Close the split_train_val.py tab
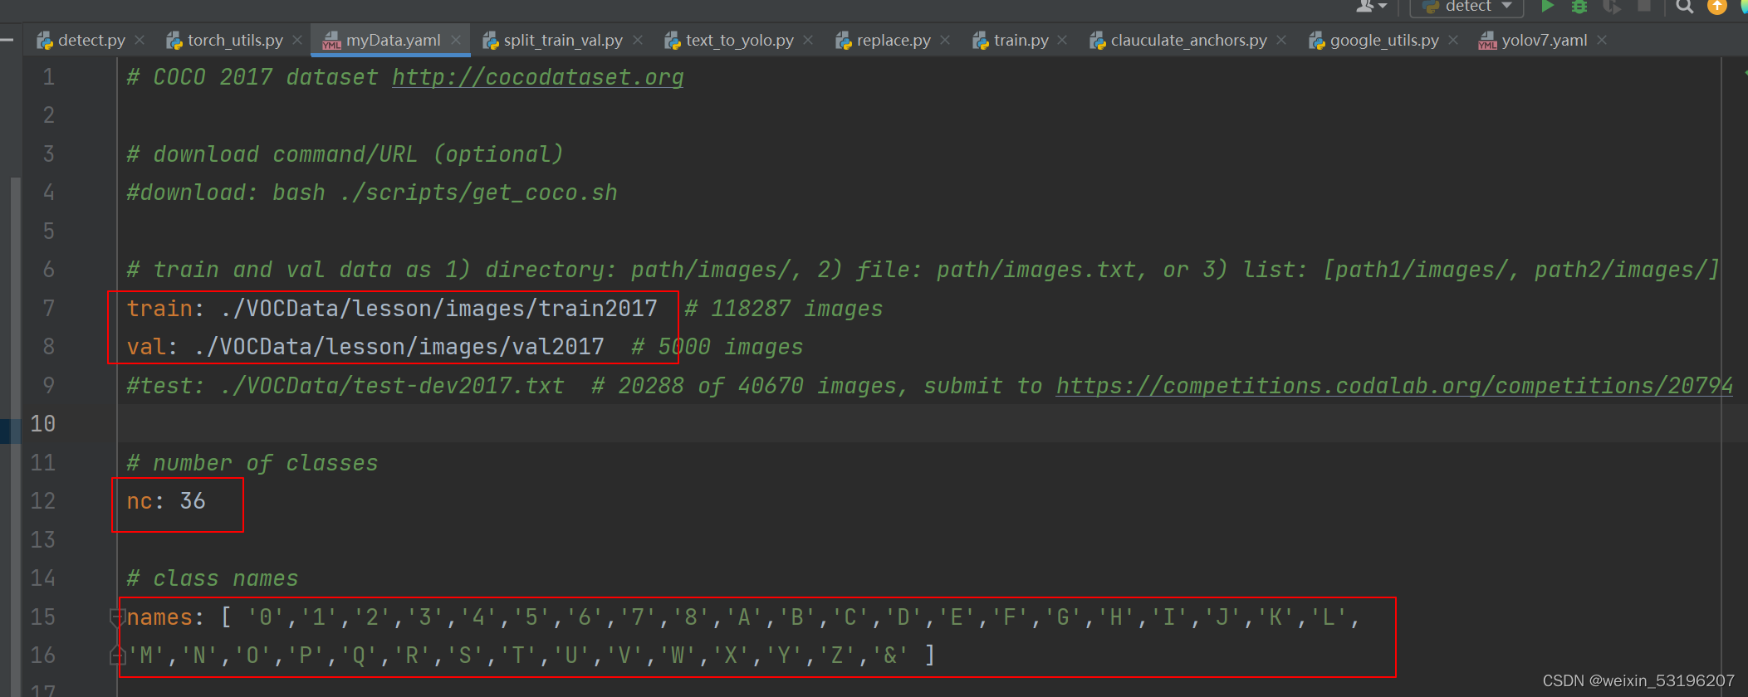The width and height of the screenshot is (1748, 697). pos(638,40)
